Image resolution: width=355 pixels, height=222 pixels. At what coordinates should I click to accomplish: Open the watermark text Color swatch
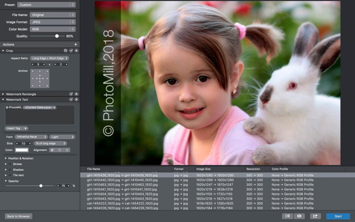pos(22,150)
